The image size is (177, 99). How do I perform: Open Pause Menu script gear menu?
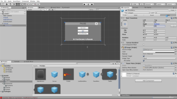[x=176, y=64]
